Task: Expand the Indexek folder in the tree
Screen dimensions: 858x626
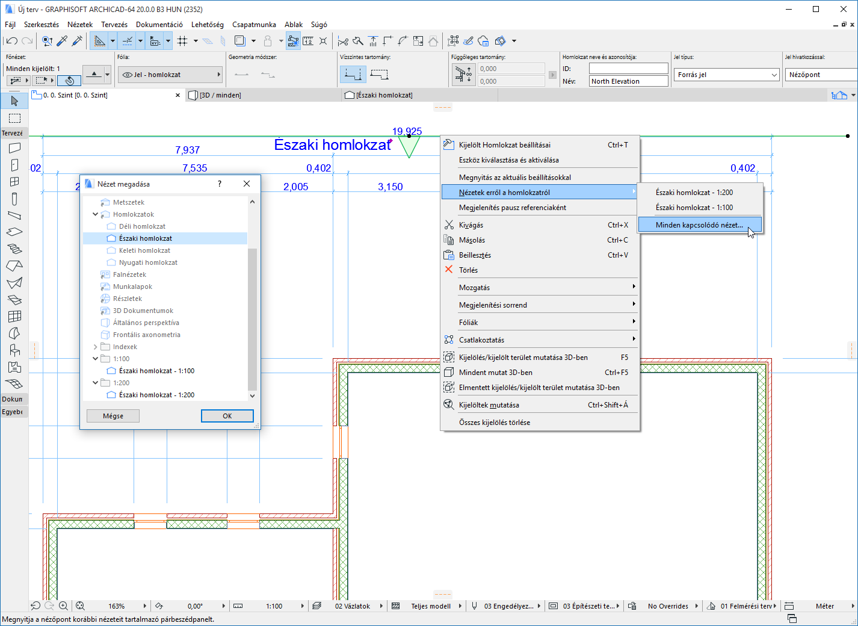Action: click(x=96, y=347)
